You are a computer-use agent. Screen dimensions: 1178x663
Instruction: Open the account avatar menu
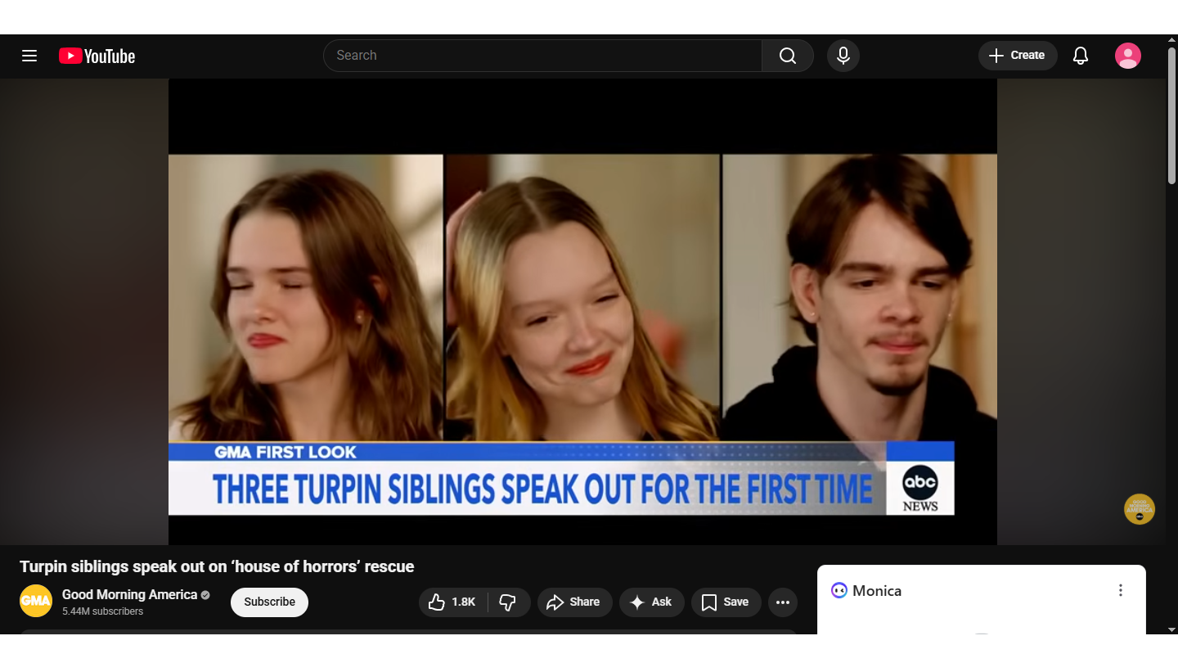[x=1127, y=56]
